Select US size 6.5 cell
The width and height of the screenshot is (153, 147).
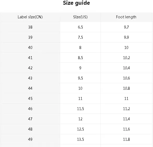point(80,27)
